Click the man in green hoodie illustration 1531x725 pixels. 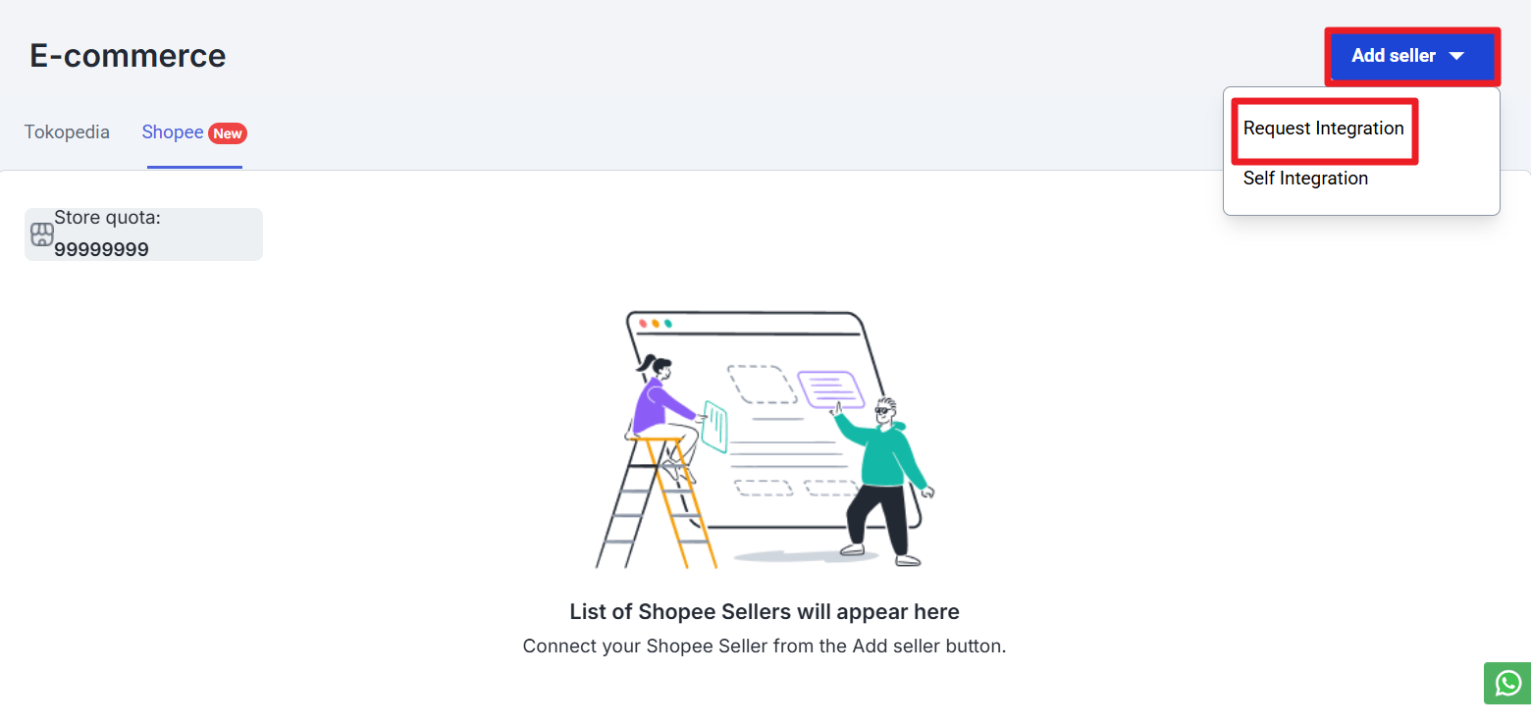tap(886, 471)
